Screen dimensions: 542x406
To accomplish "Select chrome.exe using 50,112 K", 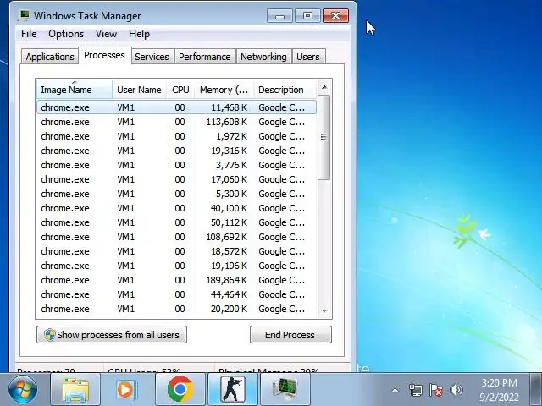I will click(x=176, y=222).
